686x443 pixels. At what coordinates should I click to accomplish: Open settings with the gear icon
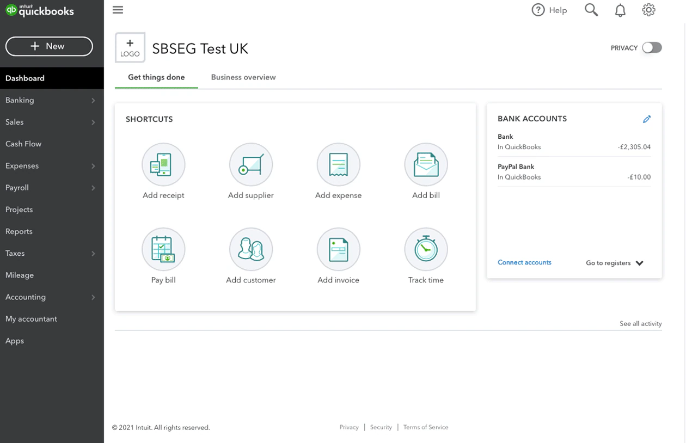coord(648,10)
